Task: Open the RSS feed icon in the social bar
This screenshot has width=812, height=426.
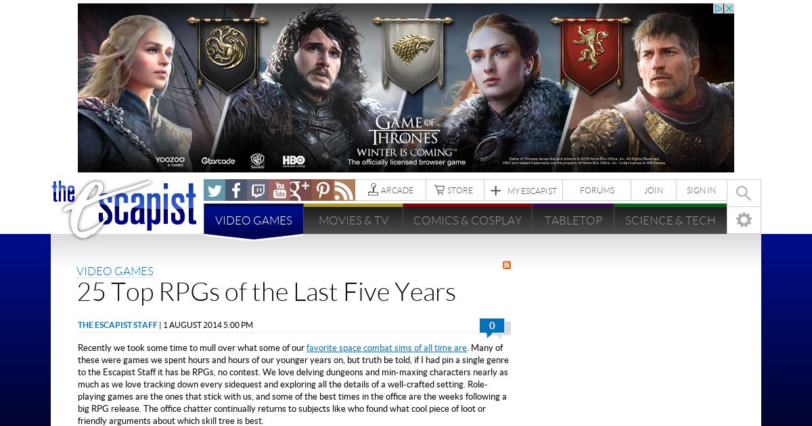Action: click(344, 190)
